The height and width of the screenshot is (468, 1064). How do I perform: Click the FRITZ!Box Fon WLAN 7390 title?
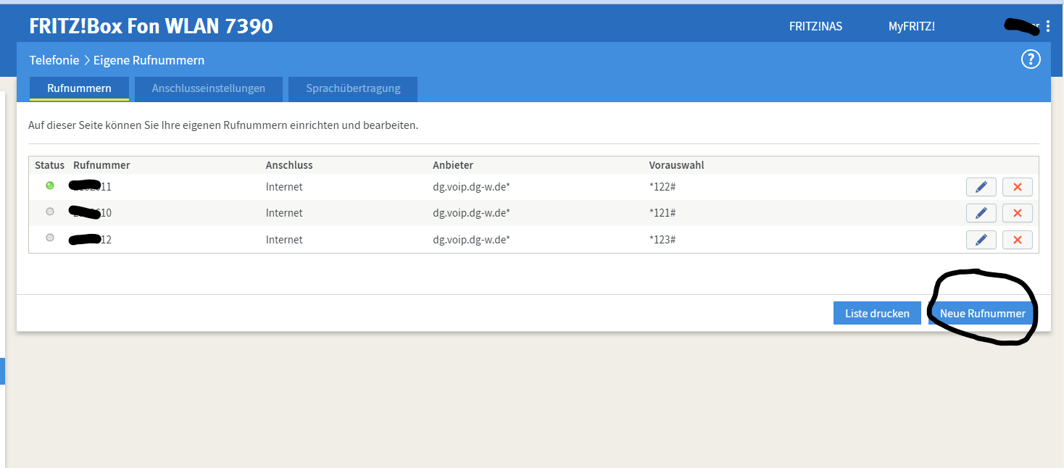click(x=151, y=27)
